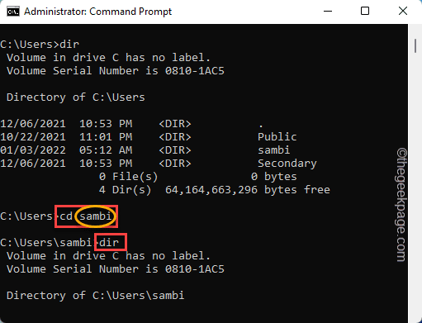Minimize the Command Prompt window
The height and width of the screenshot is (323, 422).
pos(328,12)
